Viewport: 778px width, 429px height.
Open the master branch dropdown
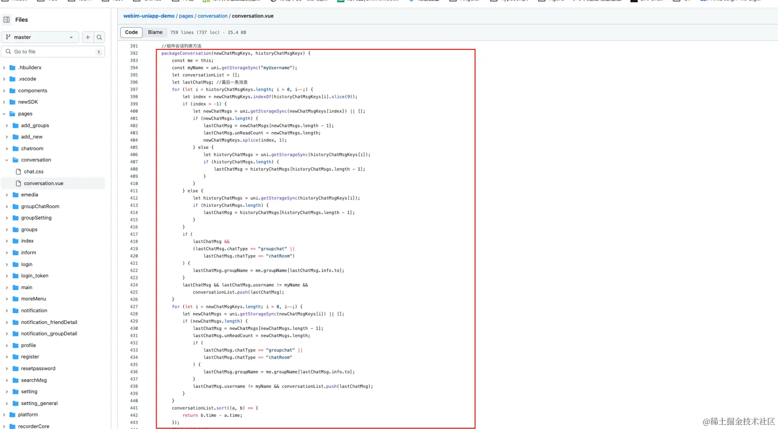pos(40,37)
